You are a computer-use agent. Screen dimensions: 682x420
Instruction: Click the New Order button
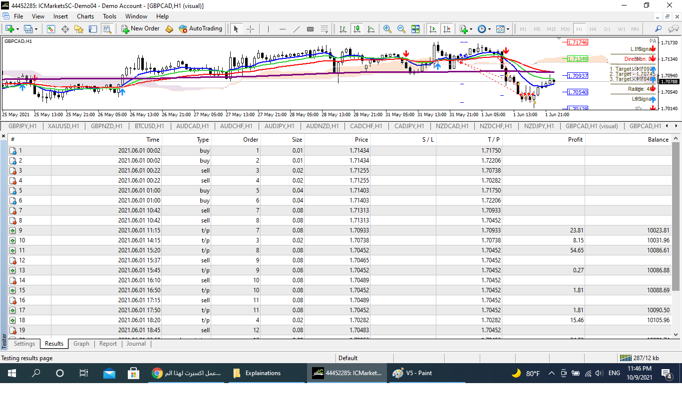140,29
